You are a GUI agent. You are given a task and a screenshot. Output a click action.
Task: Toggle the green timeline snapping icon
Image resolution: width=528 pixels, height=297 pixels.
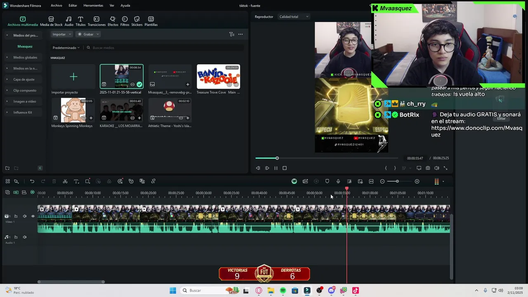[32, 193]
